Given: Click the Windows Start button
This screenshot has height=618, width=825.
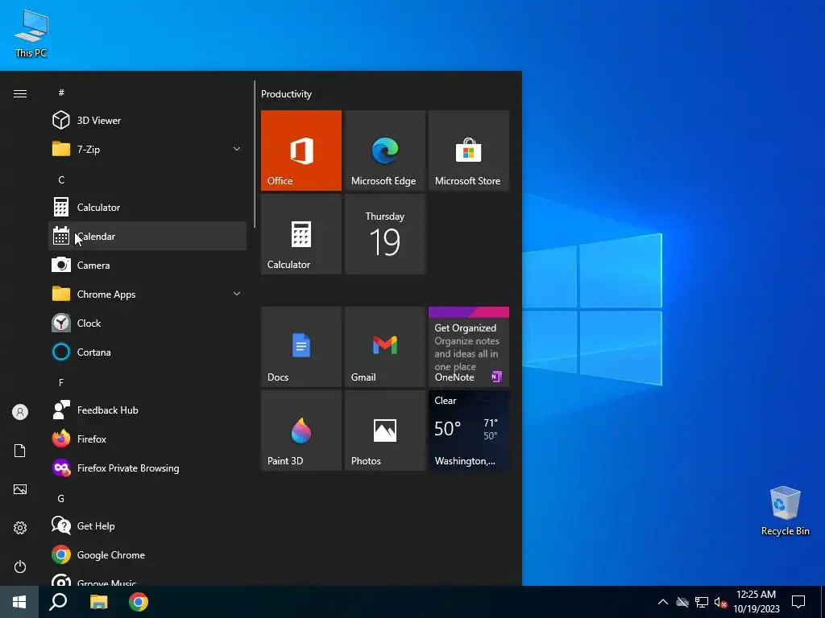Looking at the screenshot, I should (19, 602).
